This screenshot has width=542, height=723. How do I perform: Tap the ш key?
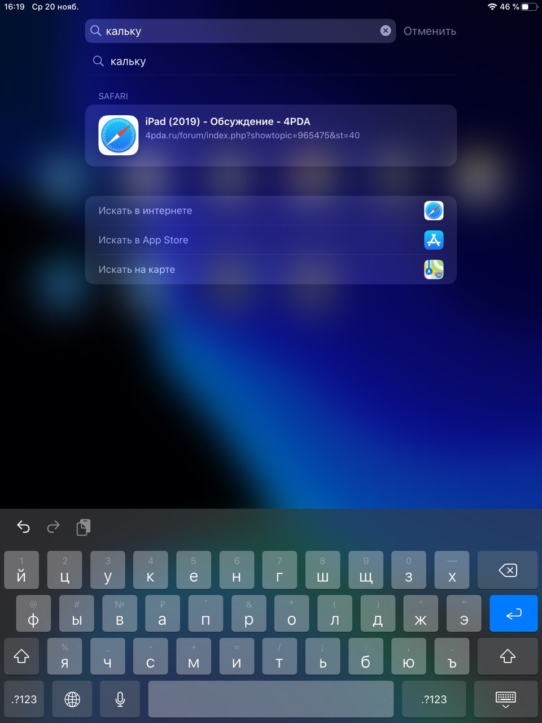click(322, 570)
